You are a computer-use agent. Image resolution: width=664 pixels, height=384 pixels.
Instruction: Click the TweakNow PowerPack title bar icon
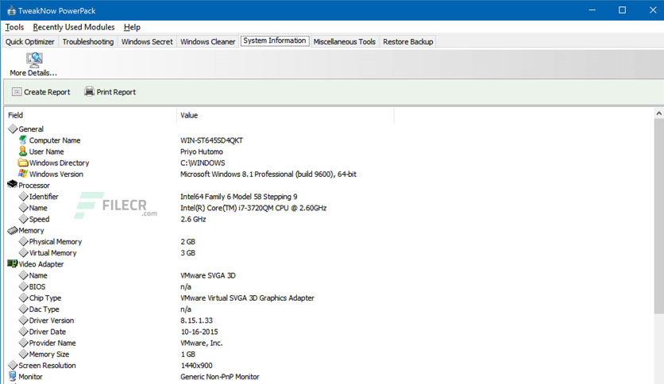point(11,10)
